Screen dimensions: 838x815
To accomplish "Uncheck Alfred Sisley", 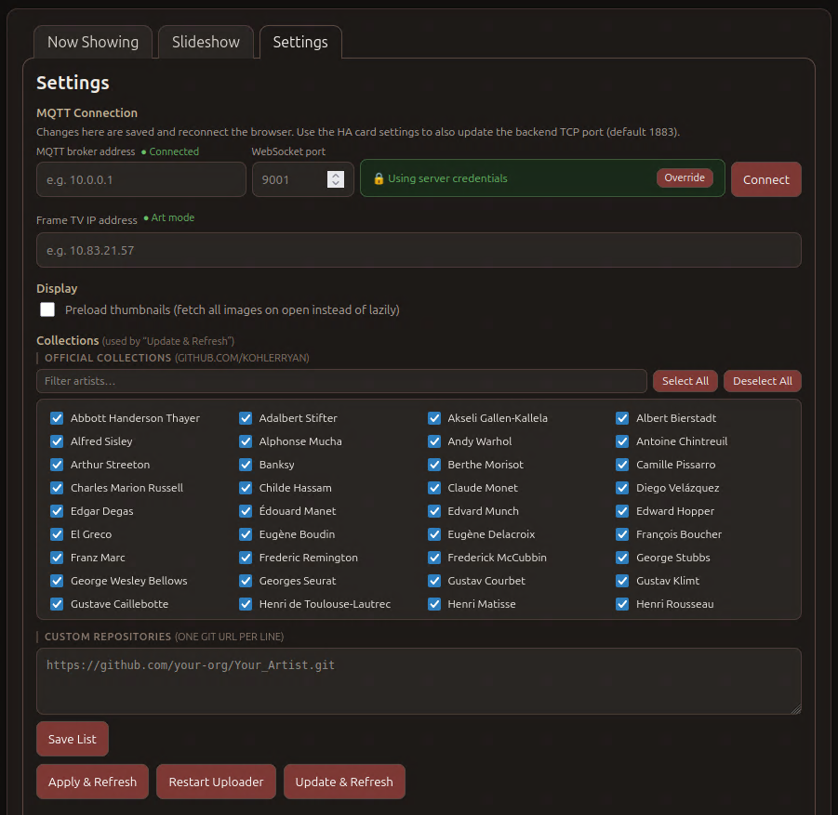I will (57, 441).
